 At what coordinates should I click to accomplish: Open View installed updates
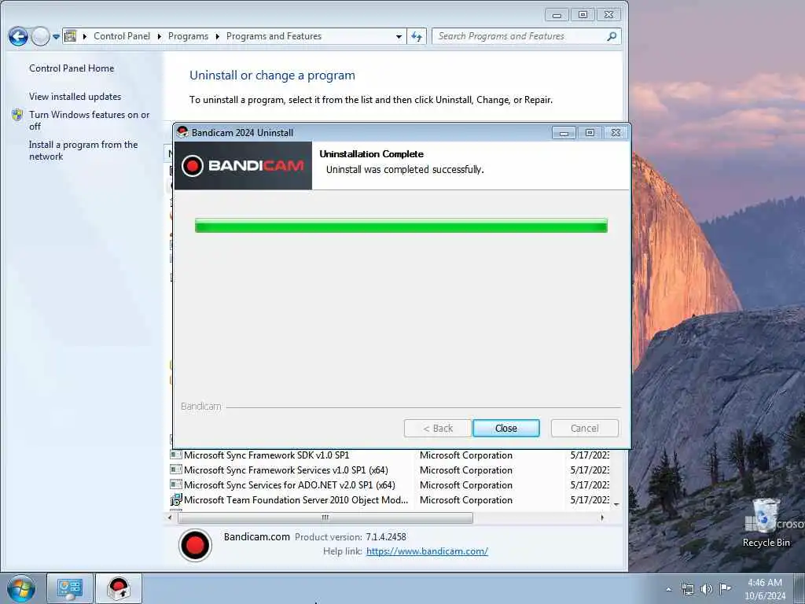tap(75, 97)
